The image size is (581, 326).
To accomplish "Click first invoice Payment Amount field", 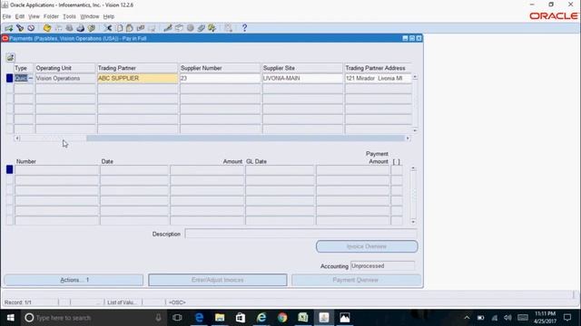I will coord(353,170).
